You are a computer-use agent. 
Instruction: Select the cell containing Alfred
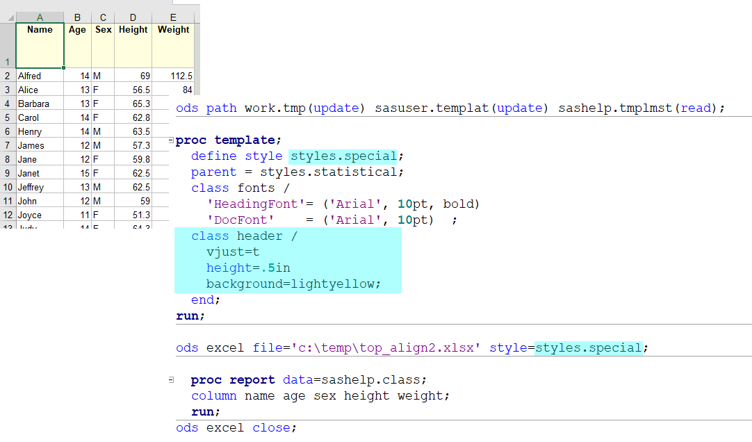click(40, 76)
